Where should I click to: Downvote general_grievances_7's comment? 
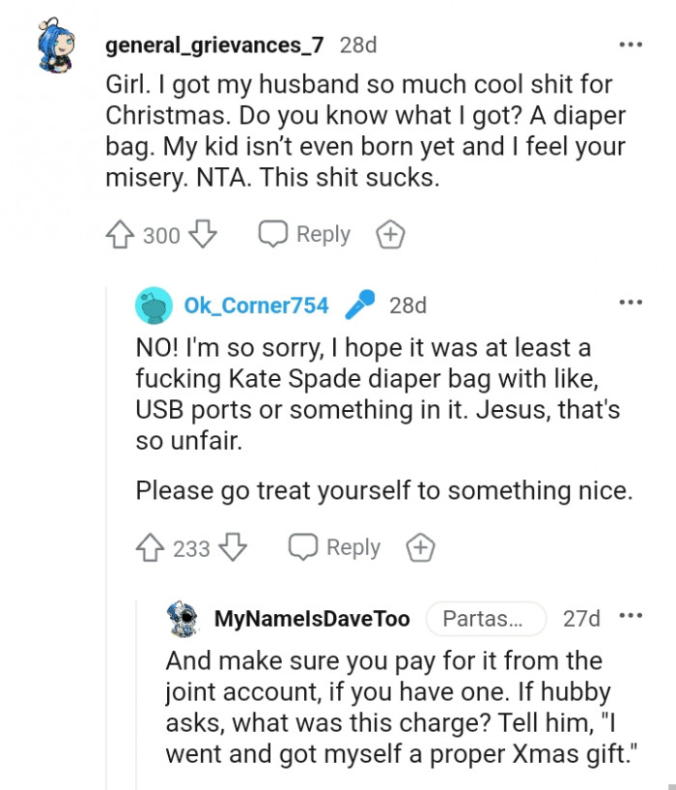coord(203,234)
